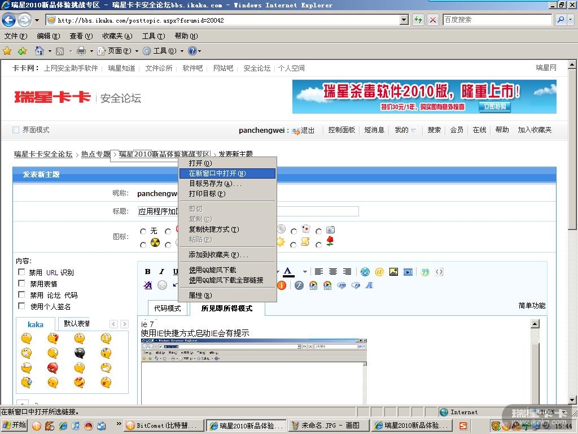This screenshot has width=578, height=434.
Task: Click 退出 logout link
Action: (x=308, y=130)
